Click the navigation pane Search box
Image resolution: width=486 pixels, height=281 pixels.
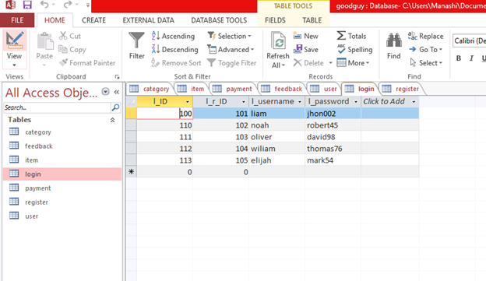pos(57,107)
